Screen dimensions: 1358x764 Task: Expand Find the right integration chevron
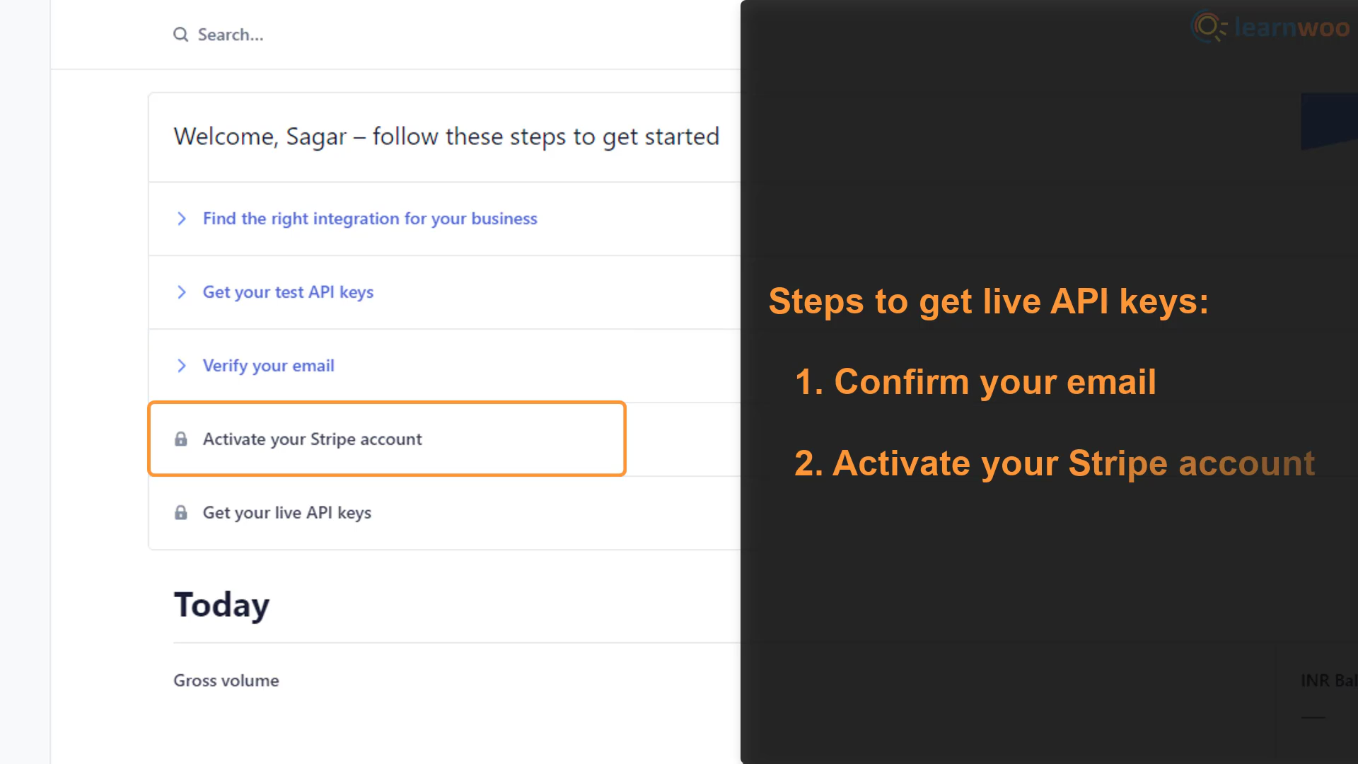182,219
